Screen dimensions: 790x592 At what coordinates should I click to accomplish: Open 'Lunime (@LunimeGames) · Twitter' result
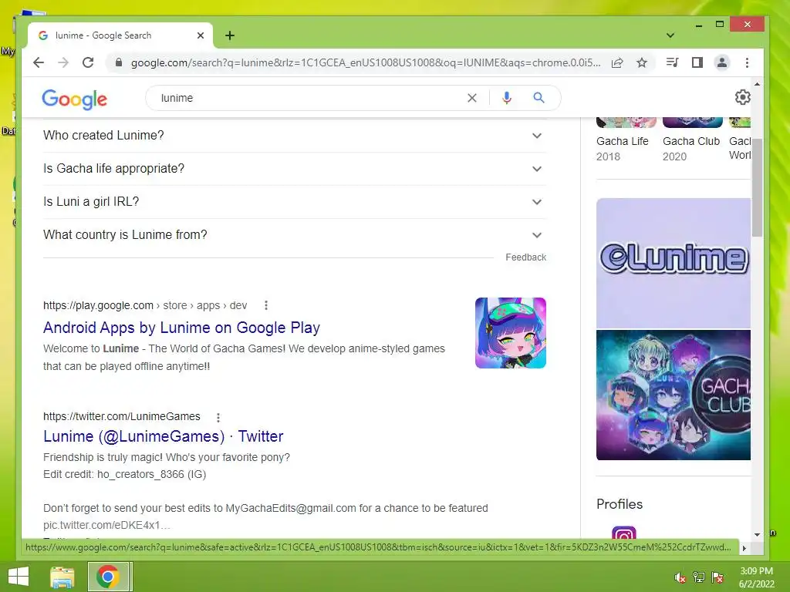pyautogui.click(x=164, y=436)
